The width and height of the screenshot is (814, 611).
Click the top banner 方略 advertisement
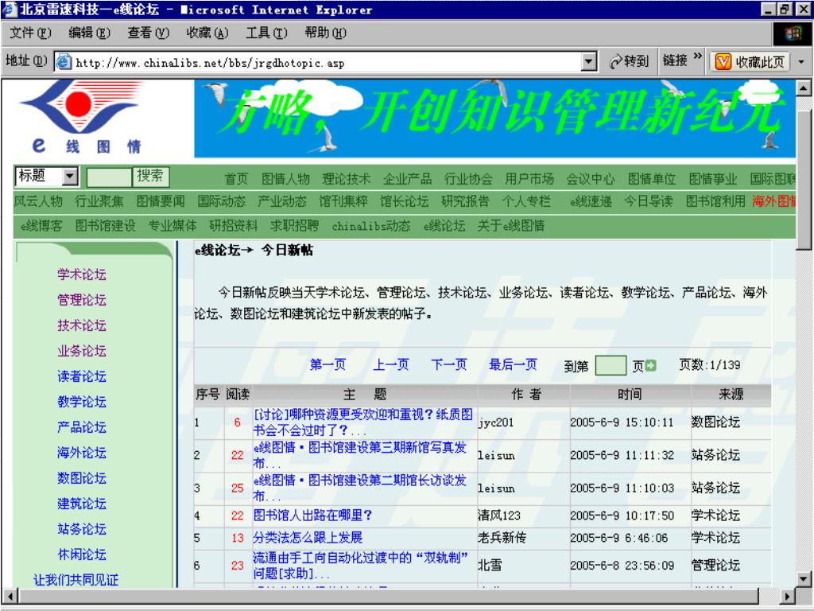tap(494, 118)
